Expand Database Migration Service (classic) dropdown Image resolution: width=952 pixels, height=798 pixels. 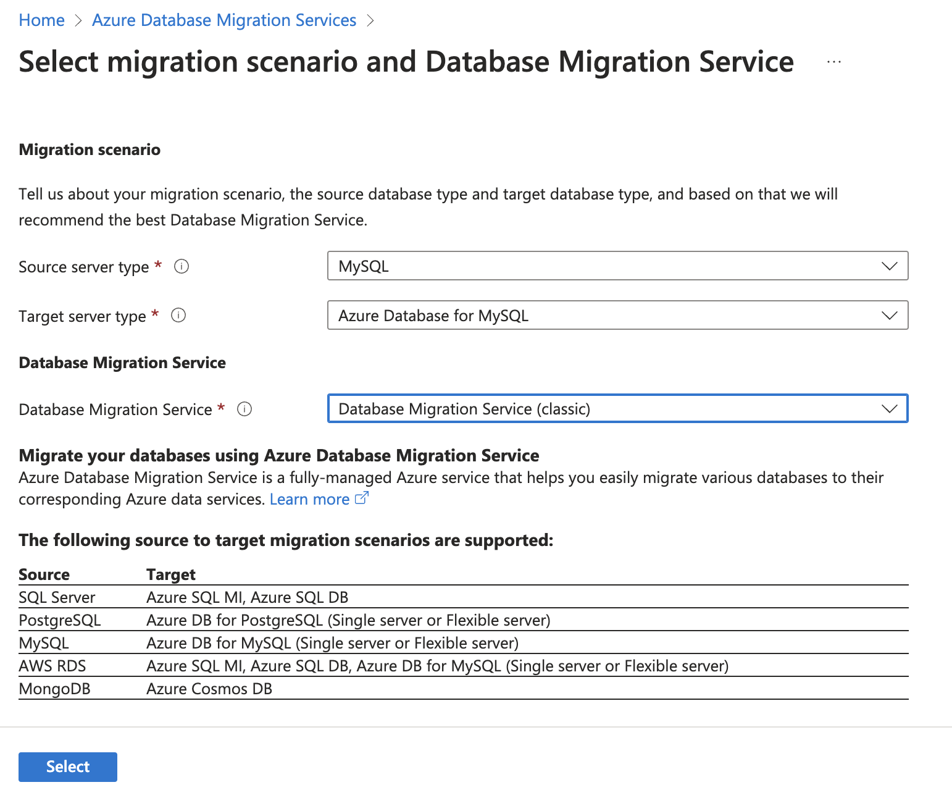coord(617,409)
